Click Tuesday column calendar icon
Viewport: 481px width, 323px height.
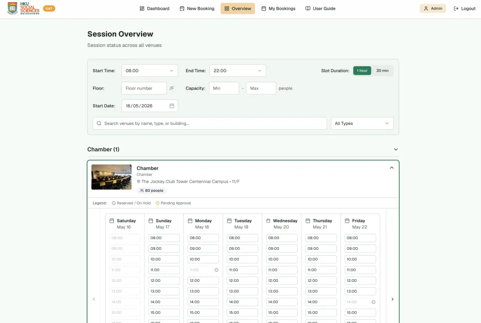click(x=229, y=220)
